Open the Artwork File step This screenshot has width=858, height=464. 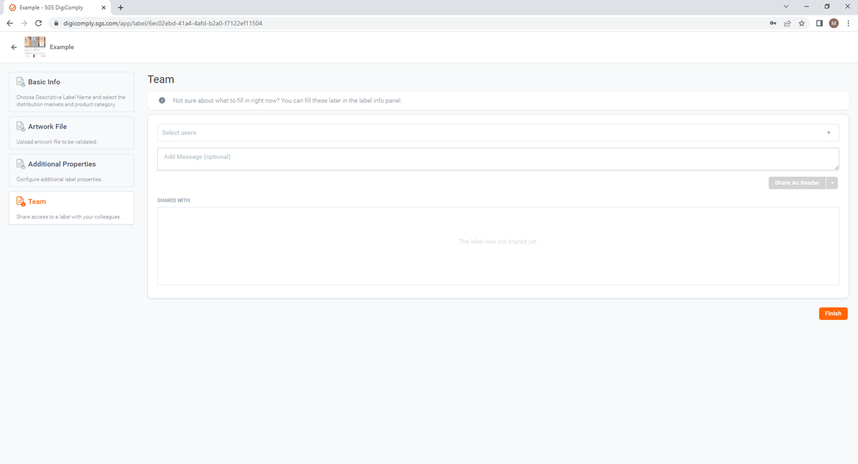point(71,133)
